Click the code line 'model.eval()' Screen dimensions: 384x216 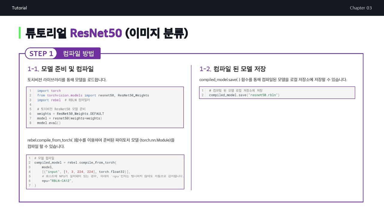click(49, 123)
